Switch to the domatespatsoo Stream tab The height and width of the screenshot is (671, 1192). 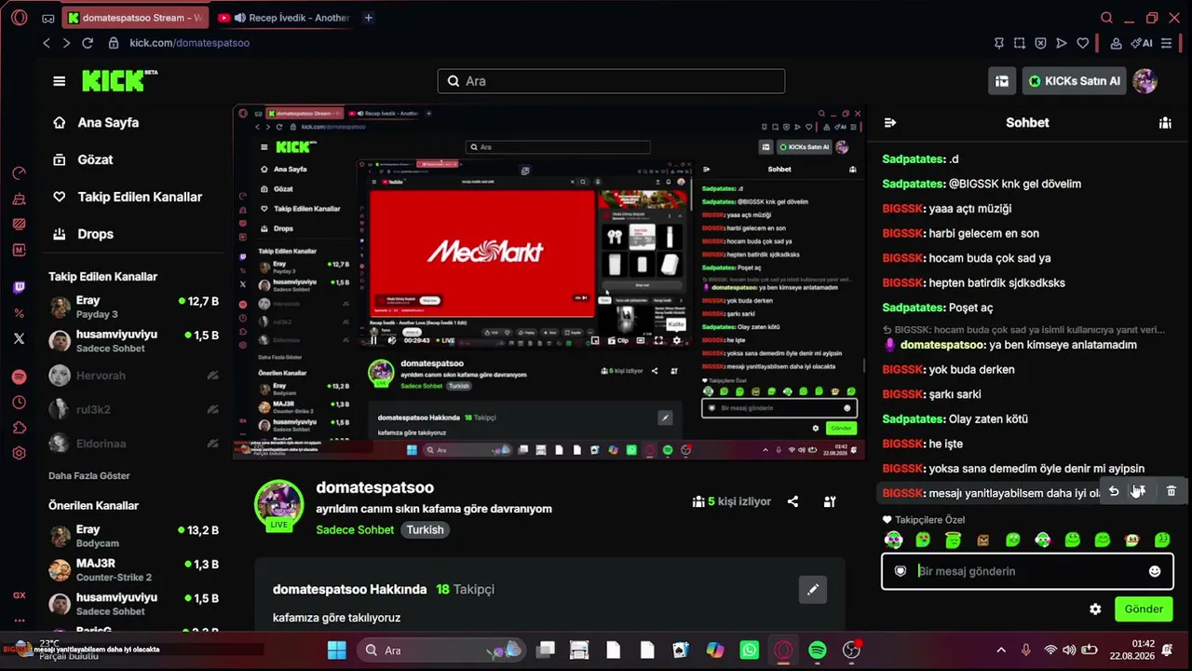coord(136,18)
